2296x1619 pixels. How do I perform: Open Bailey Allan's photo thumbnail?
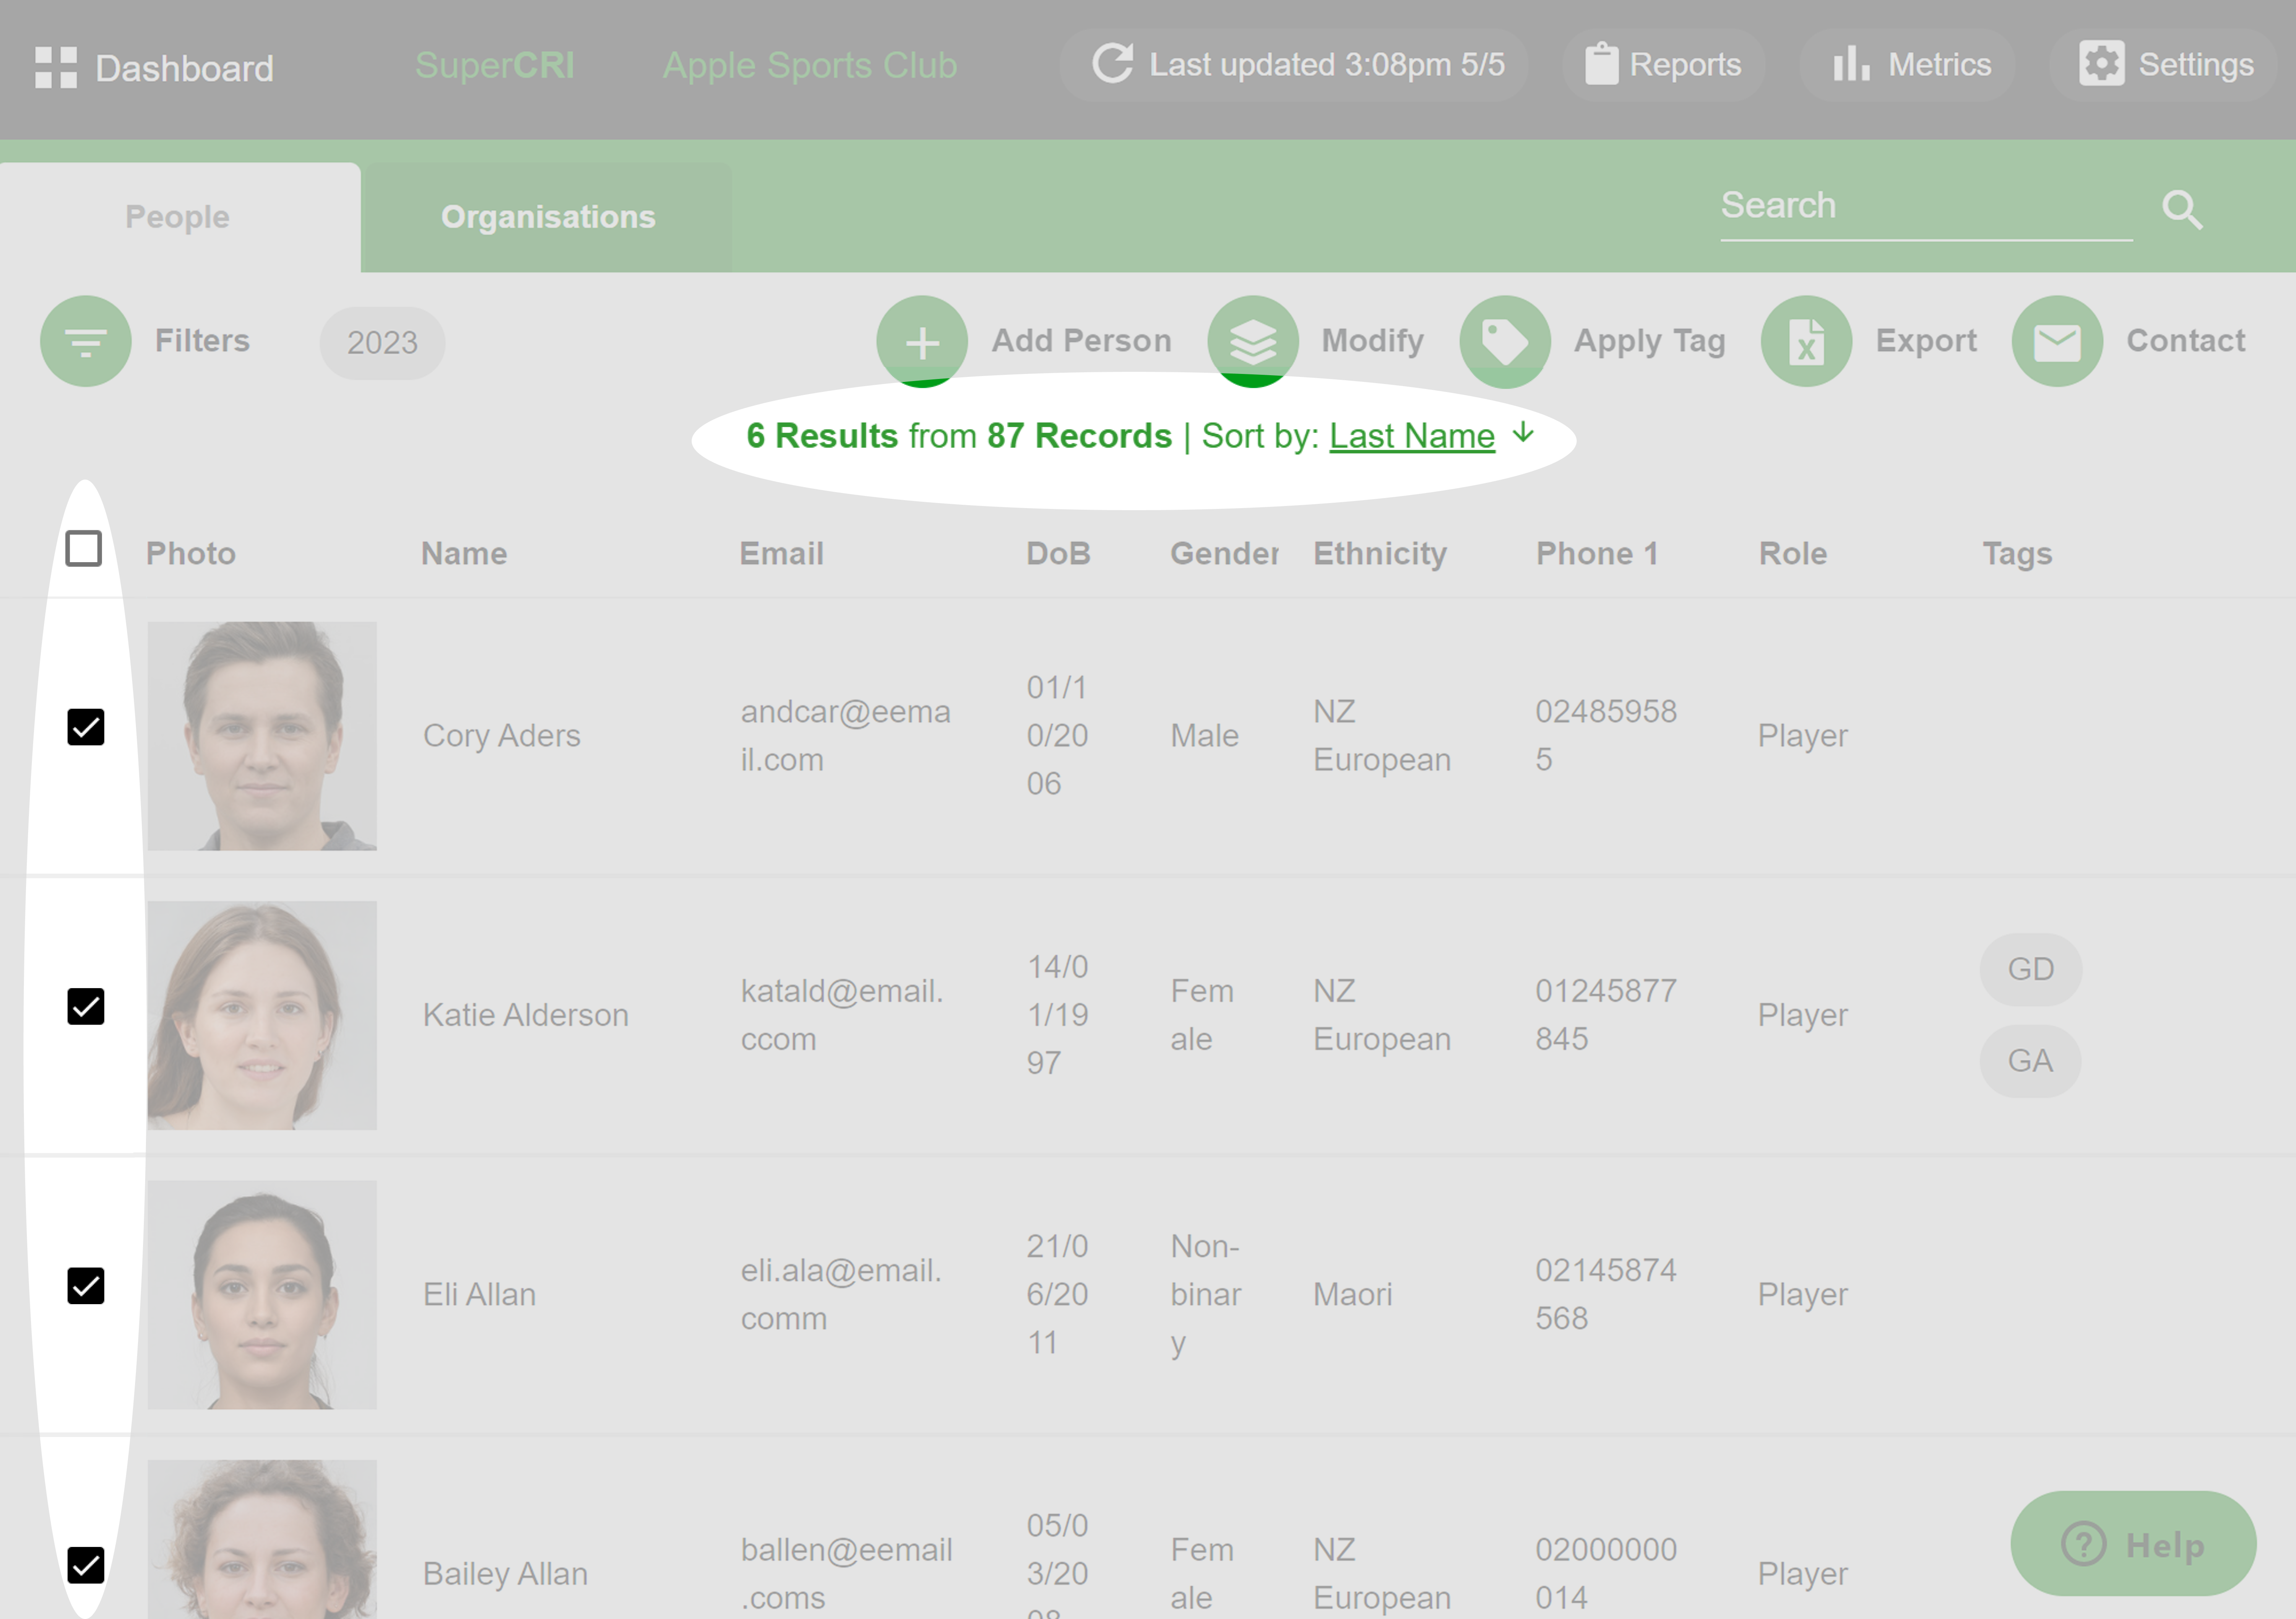tap(262, 1539)
